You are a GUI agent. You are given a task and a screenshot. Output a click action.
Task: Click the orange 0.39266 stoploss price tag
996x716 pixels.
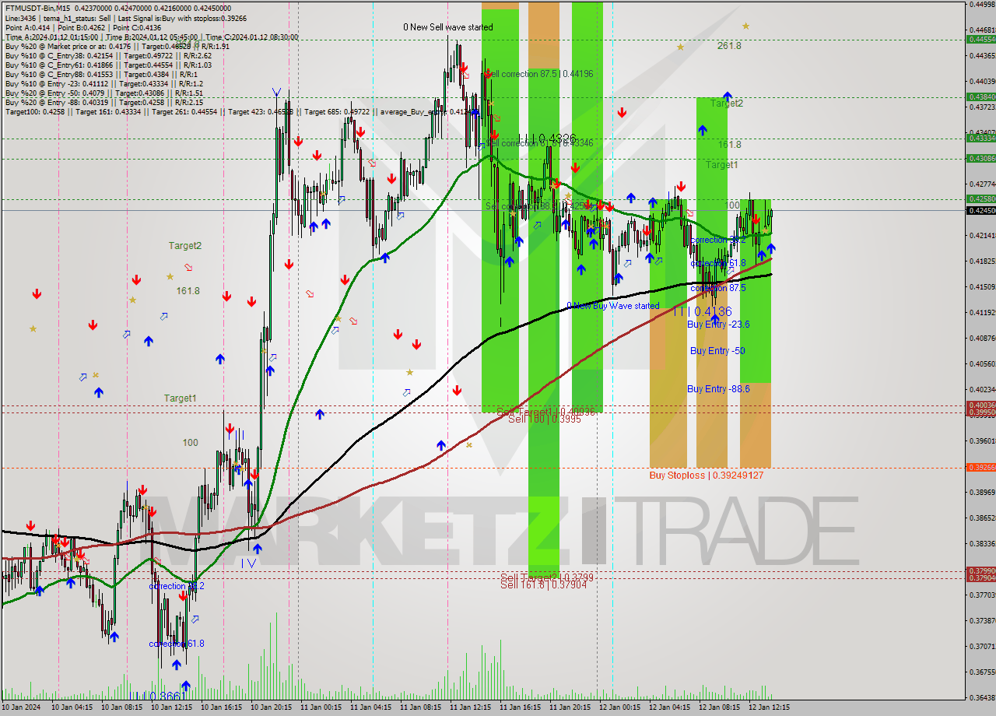980,467
